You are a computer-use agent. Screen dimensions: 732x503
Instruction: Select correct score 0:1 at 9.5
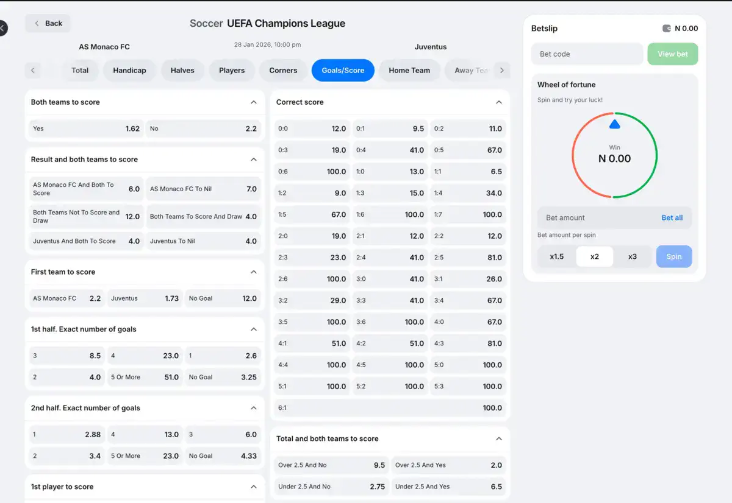390,128
